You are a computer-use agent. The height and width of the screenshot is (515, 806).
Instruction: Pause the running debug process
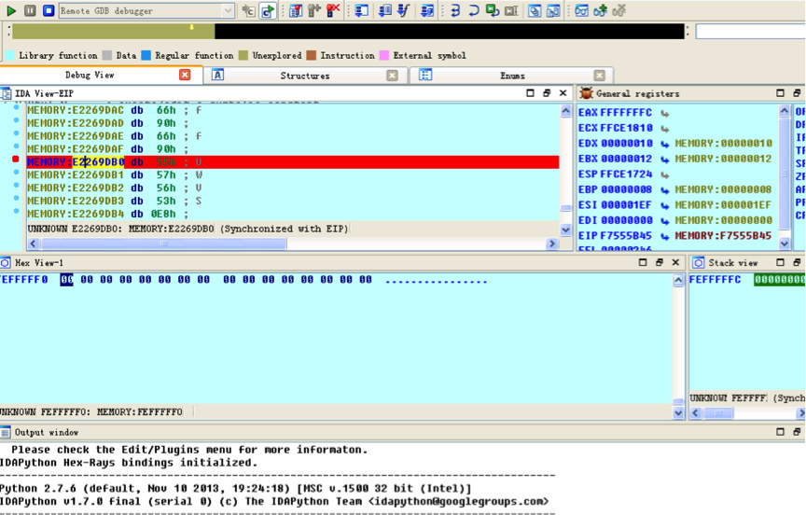pos(30,11)
